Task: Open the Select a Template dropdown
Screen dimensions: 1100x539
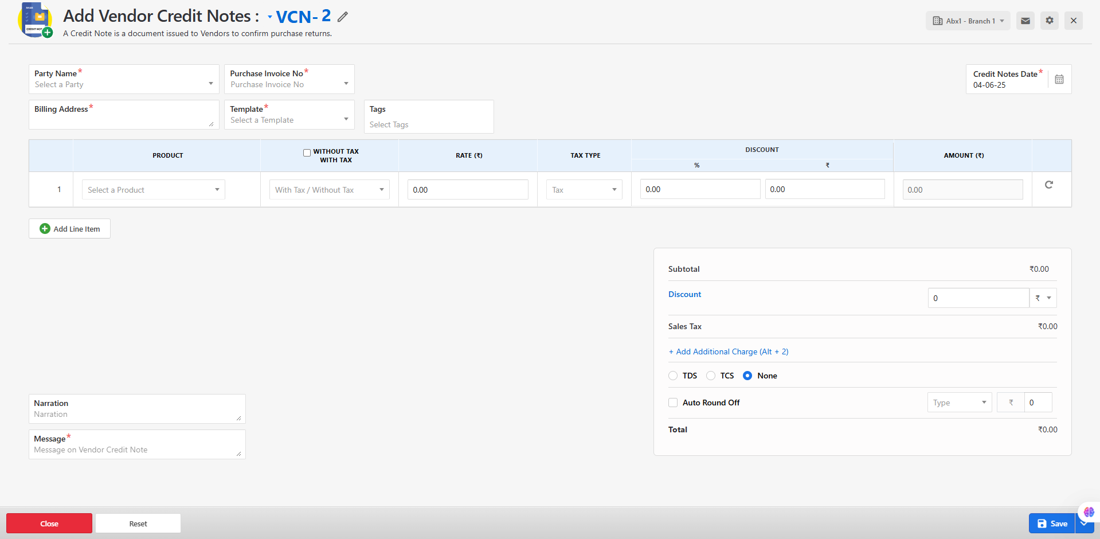Action: tap(289, 120)
